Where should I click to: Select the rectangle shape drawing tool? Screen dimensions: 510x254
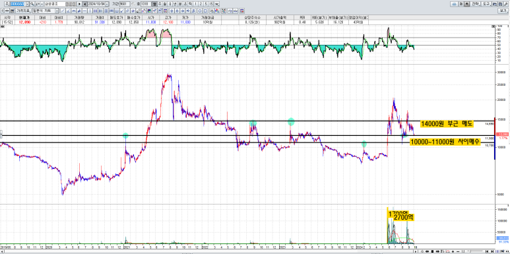[x=205, y=11]
